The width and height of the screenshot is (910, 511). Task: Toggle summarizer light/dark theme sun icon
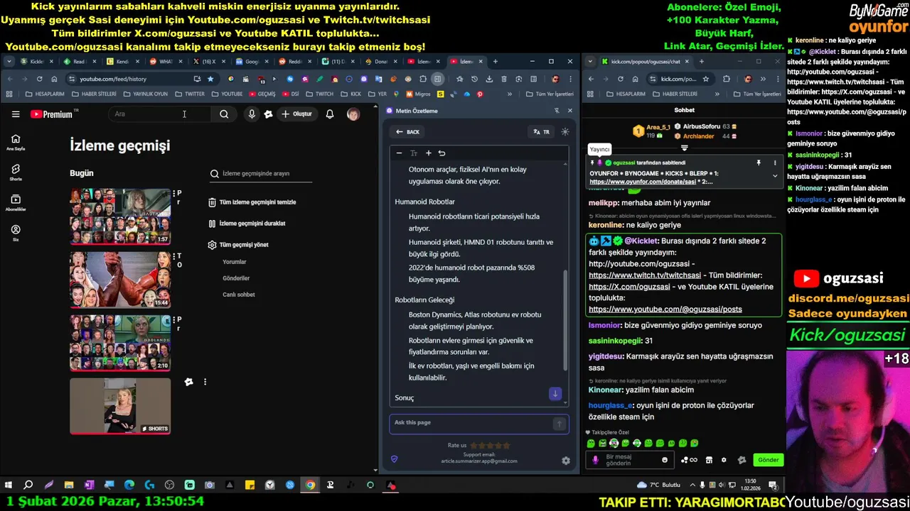coord(565,132)
